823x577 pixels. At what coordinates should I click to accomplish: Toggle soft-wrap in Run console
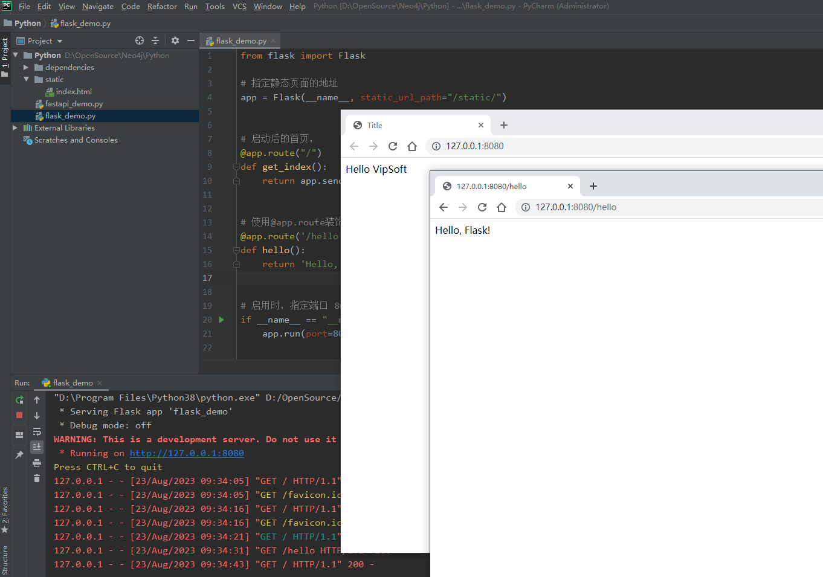[x=37, y=431]
